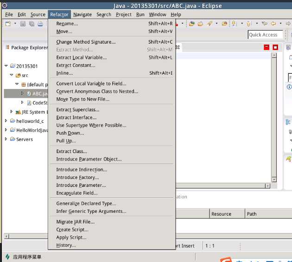Click the Search flashlight toolbar icon
The height and width of the screenshot is (262, 292).
point(209,24)
